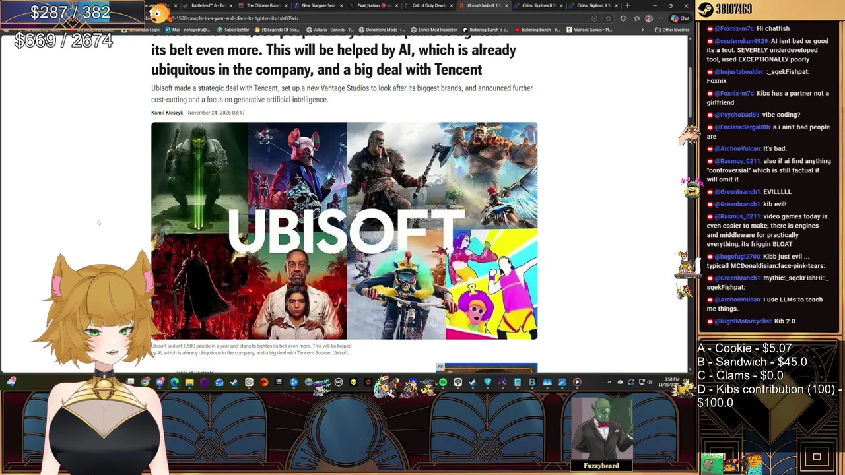
Task: Click the OneDrive cloud tray icon
Action: (620, 382)
